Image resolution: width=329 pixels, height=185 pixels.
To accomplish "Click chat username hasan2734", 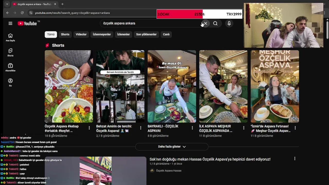I will tap(7, 142).
